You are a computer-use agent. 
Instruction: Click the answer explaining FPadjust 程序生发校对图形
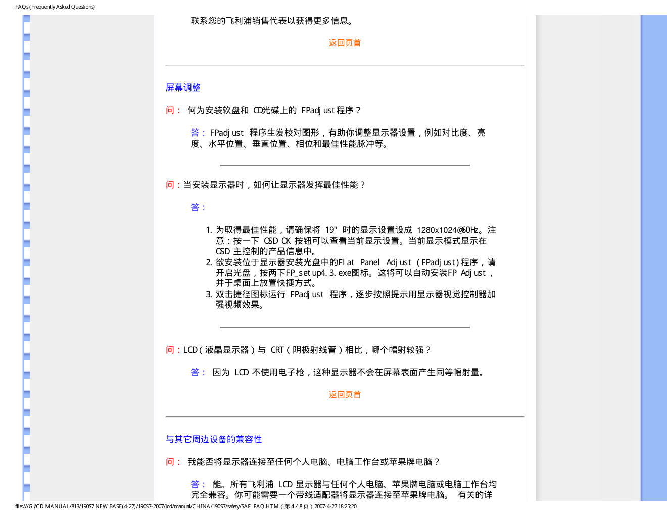[338, 138]
